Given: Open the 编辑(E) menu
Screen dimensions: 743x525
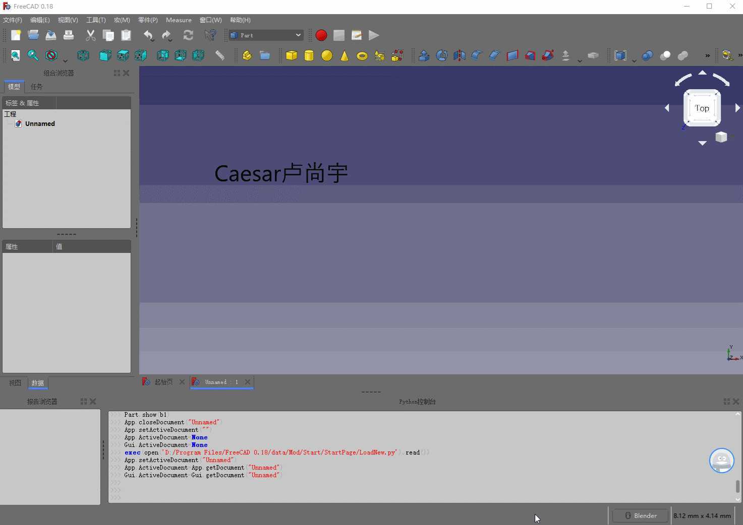Looking at the screenshot, I should [x=40, y=20].
